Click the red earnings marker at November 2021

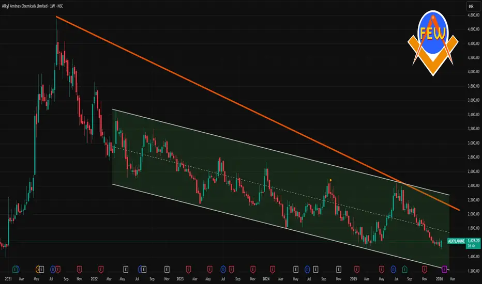[x=79, y=269]
